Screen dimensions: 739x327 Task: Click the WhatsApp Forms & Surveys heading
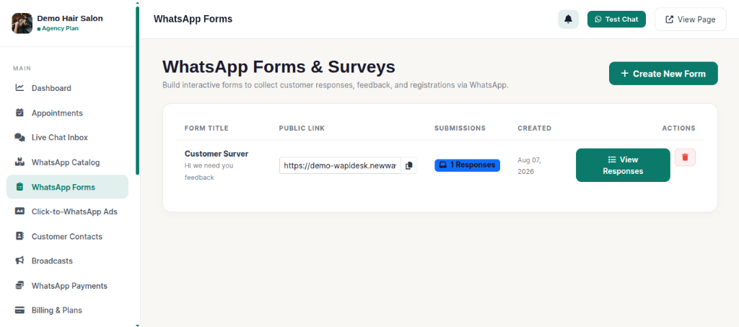[279, 66]
